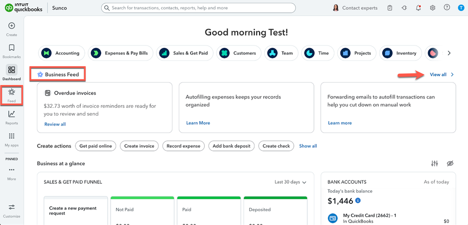
Task: Expand the More menu in sidebar
Action: tap(12, 170)
